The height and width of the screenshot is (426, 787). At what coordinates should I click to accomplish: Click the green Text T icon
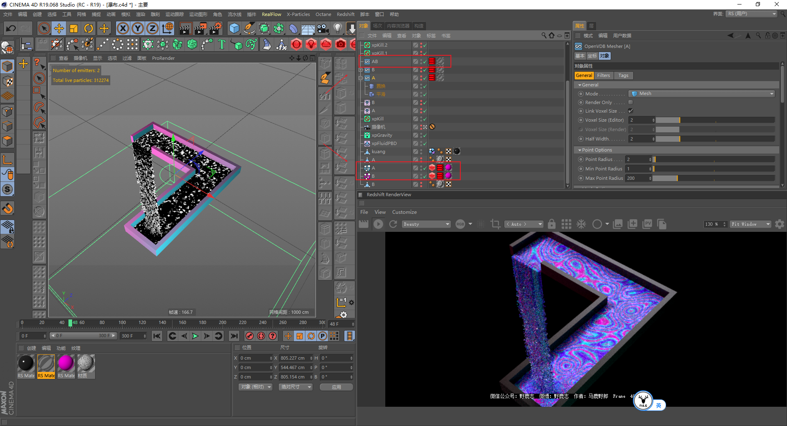[222, 44]
